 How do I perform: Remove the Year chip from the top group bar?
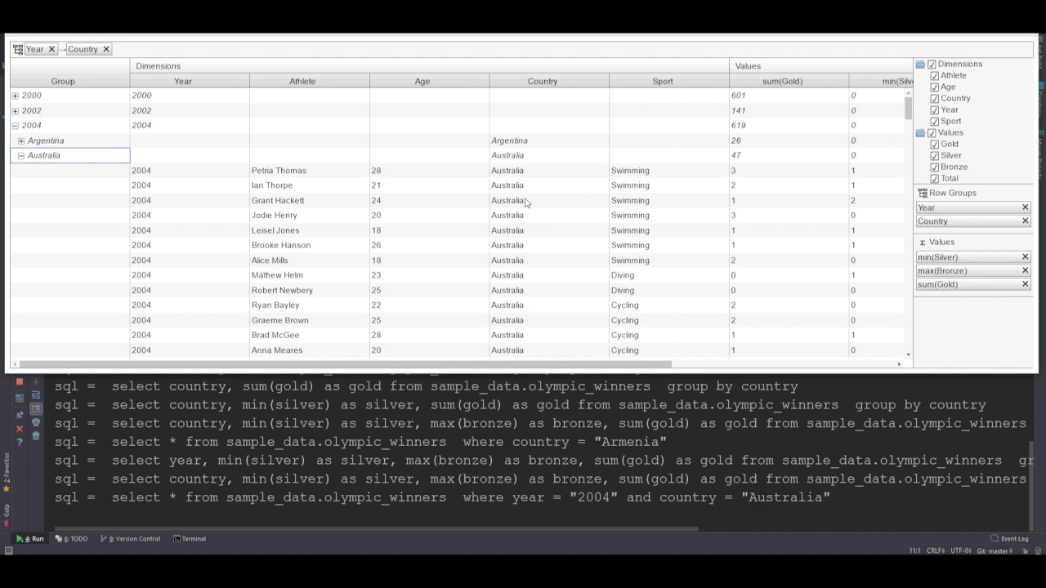pos(51,49)
